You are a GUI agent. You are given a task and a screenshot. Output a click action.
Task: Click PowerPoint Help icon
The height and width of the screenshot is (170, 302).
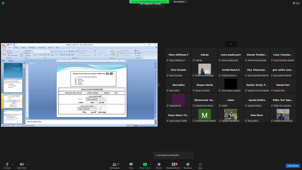[156, 48]
